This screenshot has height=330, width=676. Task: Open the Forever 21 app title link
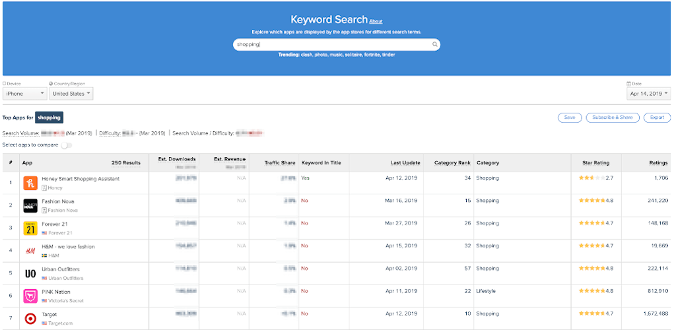point(55,224)
